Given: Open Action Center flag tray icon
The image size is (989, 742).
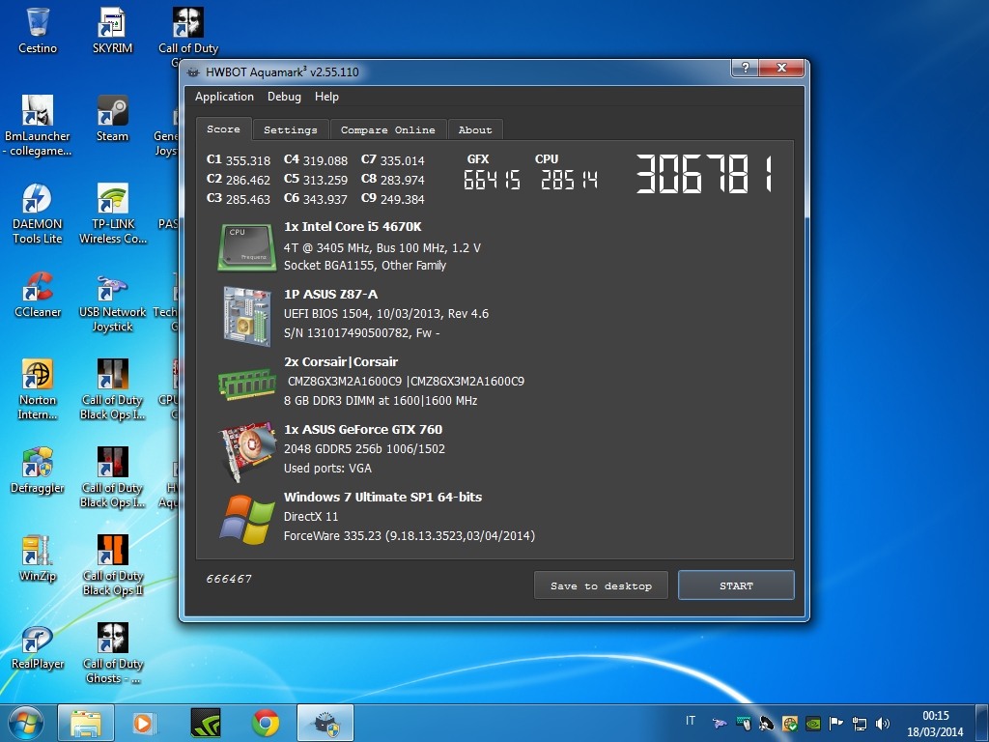Looking at the screenshot, I should tap(835, 723).
